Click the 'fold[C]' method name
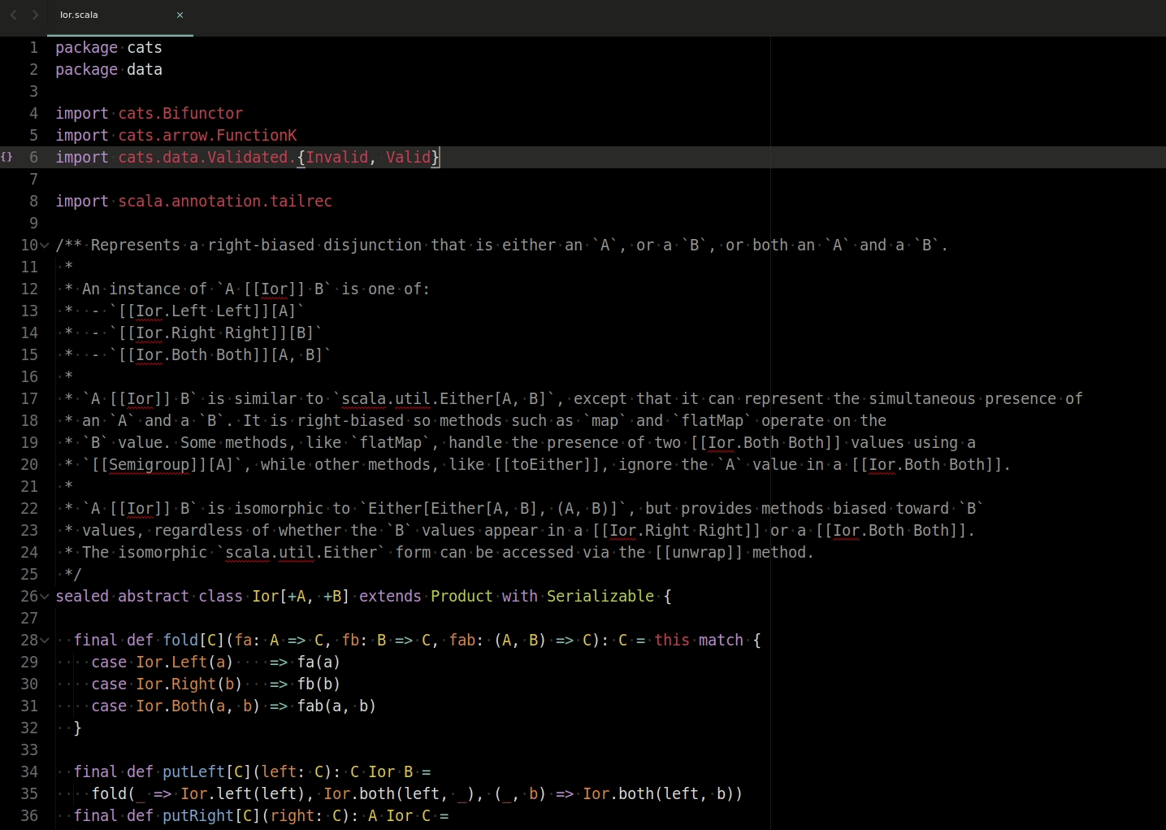This screenshot has width=1166, height=830. click(193, 640)
